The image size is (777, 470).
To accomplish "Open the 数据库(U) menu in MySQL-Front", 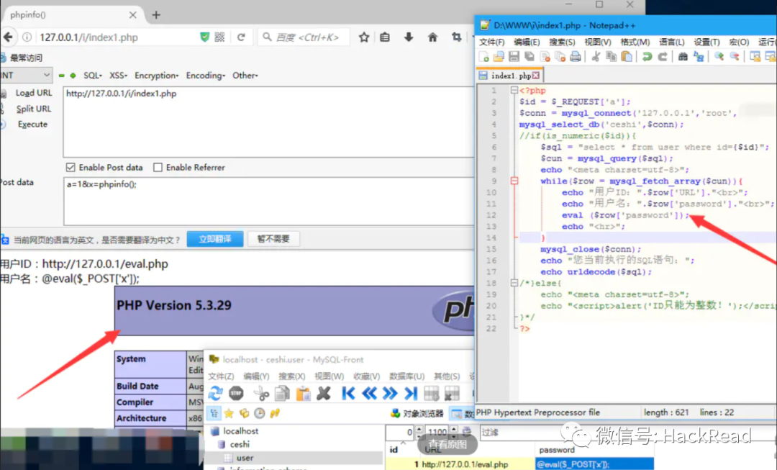I will 406,376.
